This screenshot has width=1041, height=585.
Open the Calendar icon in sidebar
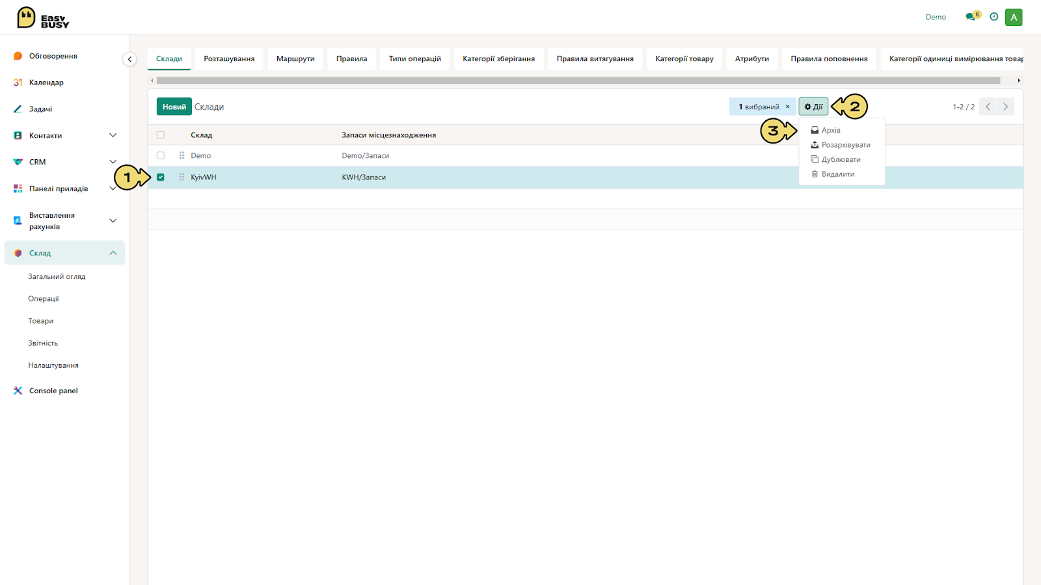[18, 83]
